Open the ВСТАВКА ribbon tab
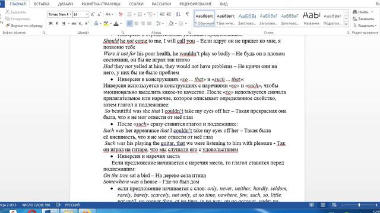The image size is (380, 213). pos(42,4)
